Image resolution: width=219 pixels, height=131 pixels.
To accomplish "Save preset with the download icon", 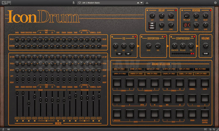I will (147, 3).
